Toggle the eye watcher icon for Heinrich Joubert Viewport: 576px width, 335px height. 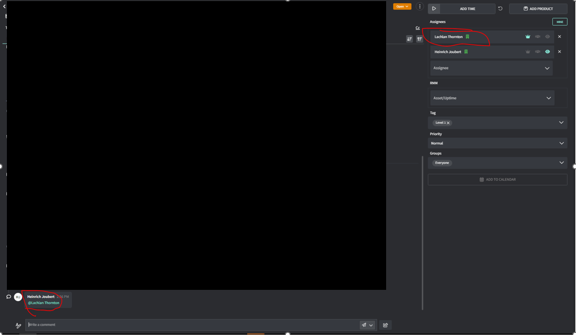[x=547, y=52]
